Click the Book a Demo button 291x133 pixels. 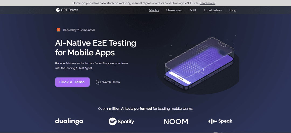[72, 82]
